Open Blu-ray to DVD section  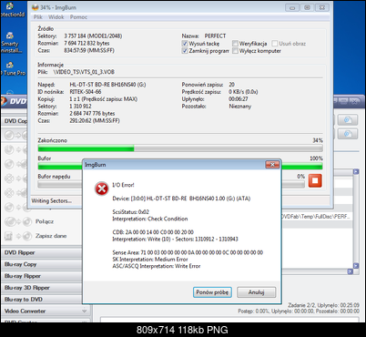pyautogui.click(x=42, y=300)
